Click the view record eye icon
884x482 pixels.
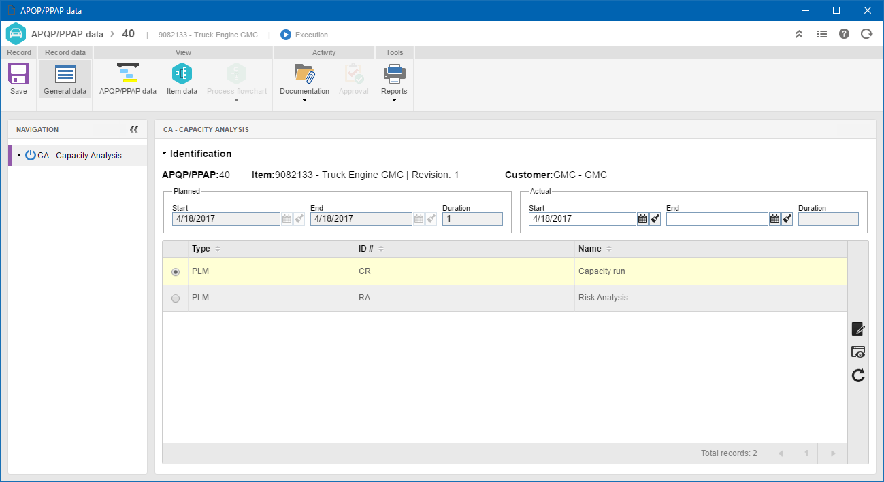click(x=858, y=351)
